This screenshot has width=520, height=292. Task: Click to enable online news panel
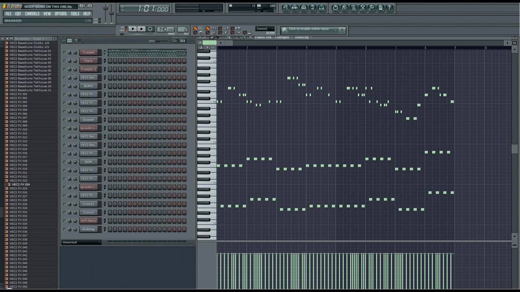(x=314, y=30)
